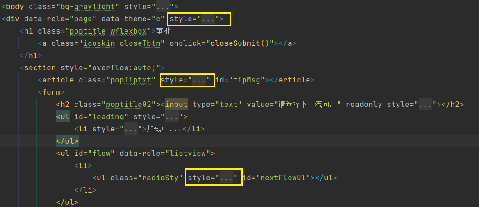
Task: Click the 审批 heading text
Action: [163, 31]
